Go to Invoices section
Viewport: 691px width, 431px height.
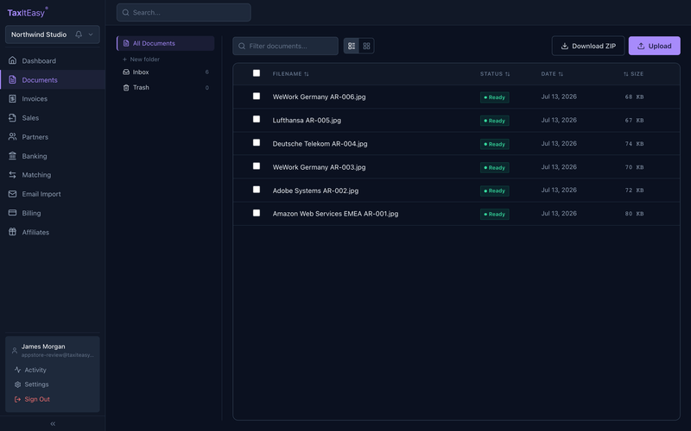[53, 98]
